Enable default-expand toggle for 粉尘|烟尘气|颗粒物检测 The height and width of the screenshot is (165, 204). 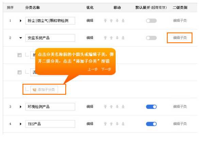coord(151,21)
